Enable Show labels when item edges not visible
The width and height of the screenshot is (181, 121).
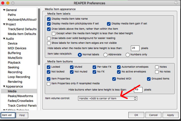[x=49, y=43]
